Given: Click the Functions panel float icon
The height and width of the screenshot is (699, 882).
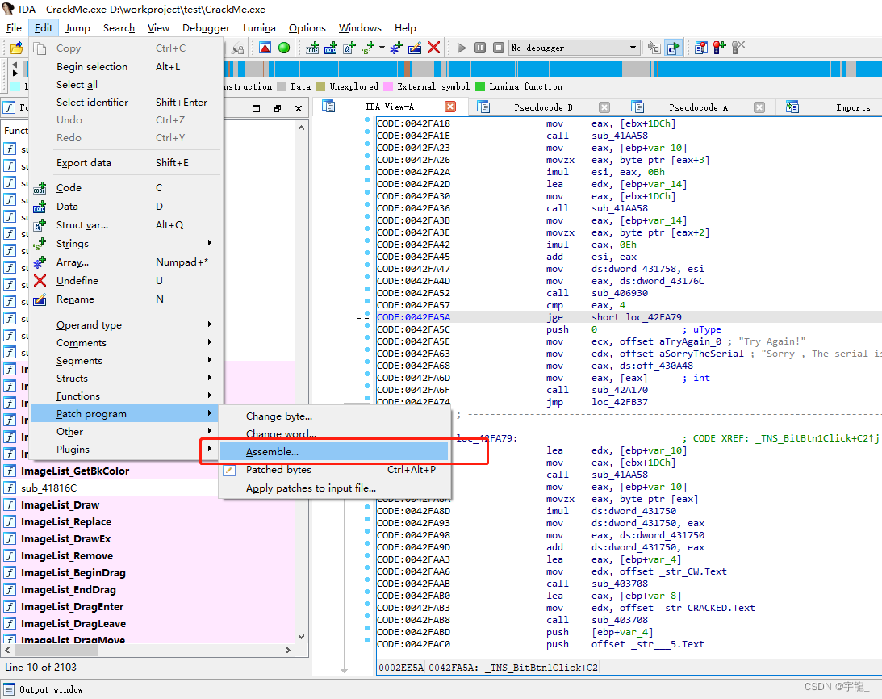Looking at the screenshot, I should [x=256, y=109].
